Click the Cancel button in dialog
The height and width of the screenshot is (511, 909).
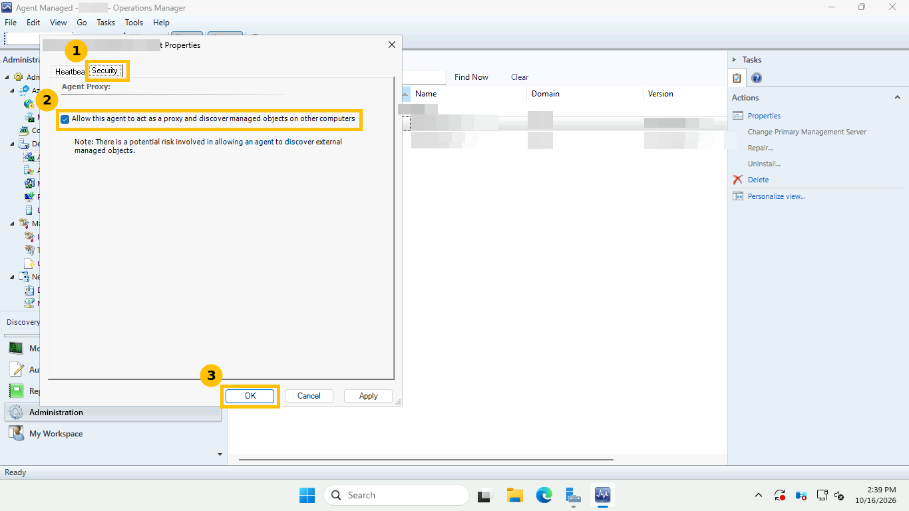point(309,396)
